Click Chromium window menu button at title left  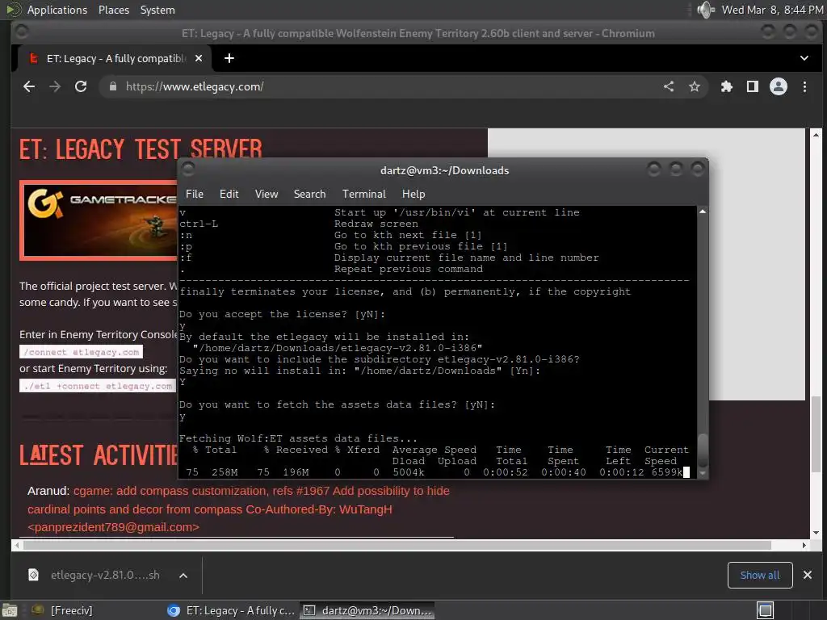pos(22,31)
